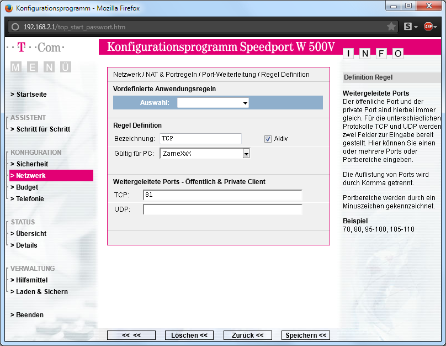Click the Firefox logo in the title bar
Viewport: 446px width, 346px height.
click(9, 8)
